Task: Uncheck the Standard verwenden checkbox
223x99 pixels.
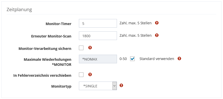Action: [132, 59]
